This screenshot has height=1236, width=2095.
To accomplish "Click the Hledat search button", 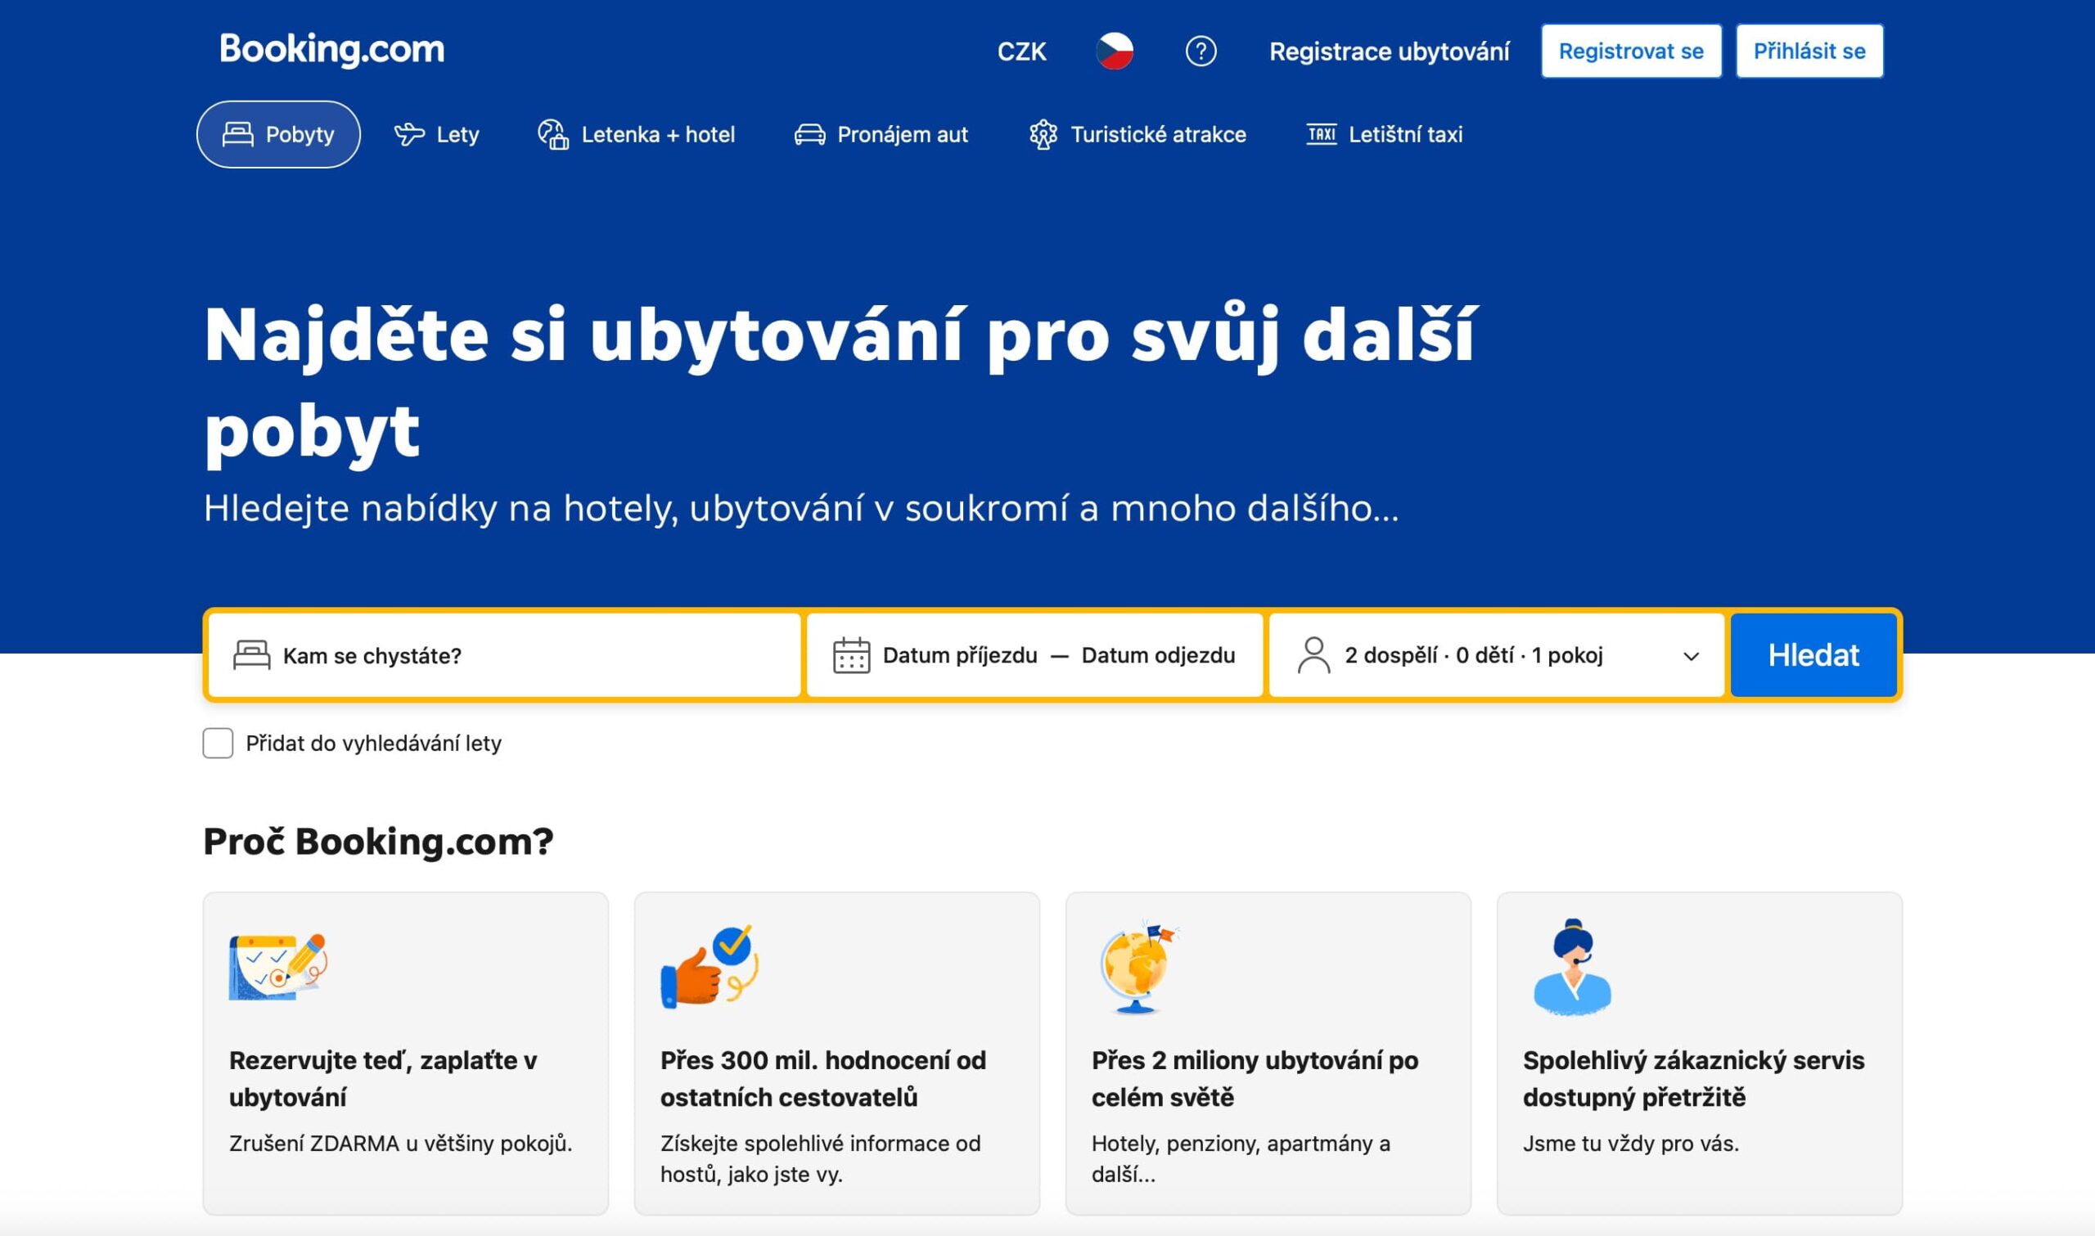I will [1813, 655].
